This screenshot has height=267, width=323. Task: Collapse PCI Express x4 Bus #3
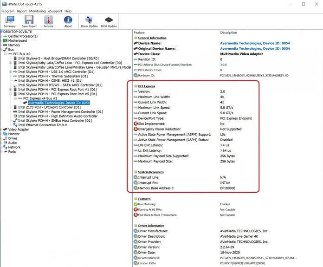pyautogui.click(x=15, y=98)
